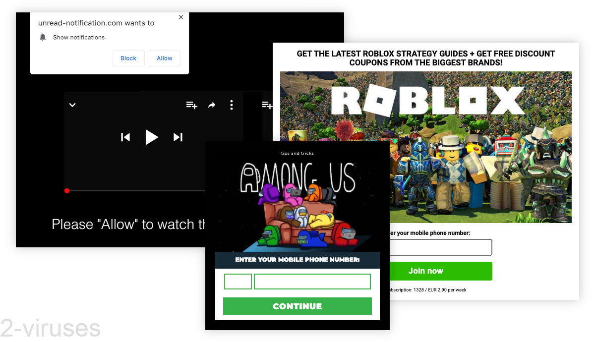Screen dimensions: 595x342
Task: Click the phone number field in Among Us form
Action: [312, 282]
